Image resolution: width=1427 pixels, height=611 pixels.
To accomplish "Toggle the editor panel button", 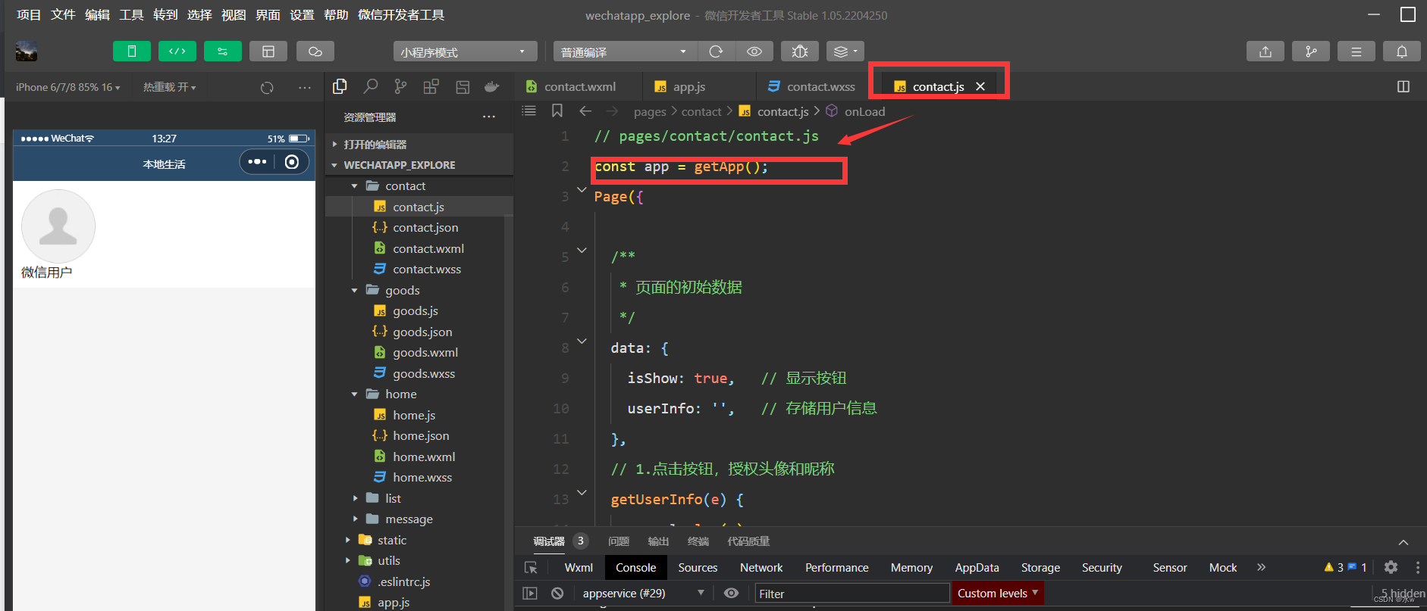I will 177,51.
